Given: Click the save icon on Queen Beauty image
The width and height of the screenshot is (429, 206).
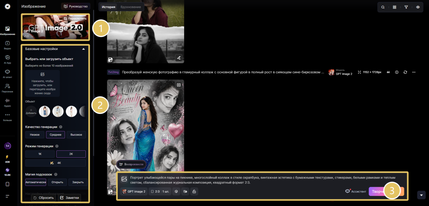Looking at the screenshot, I should pos(110,192).
